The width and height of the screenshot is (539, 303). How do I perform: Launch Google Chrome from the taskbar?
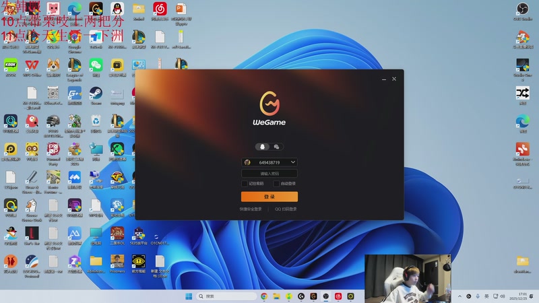[x=264, y=296]
